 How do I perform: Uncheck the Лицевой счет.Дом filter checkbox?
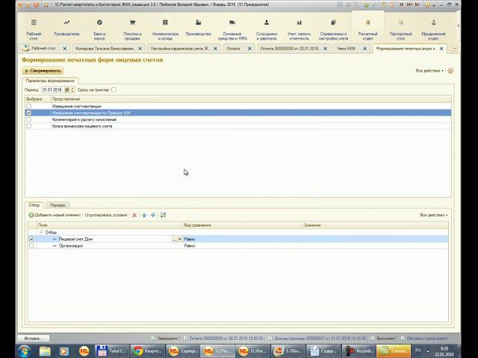[x=31, y=239]
